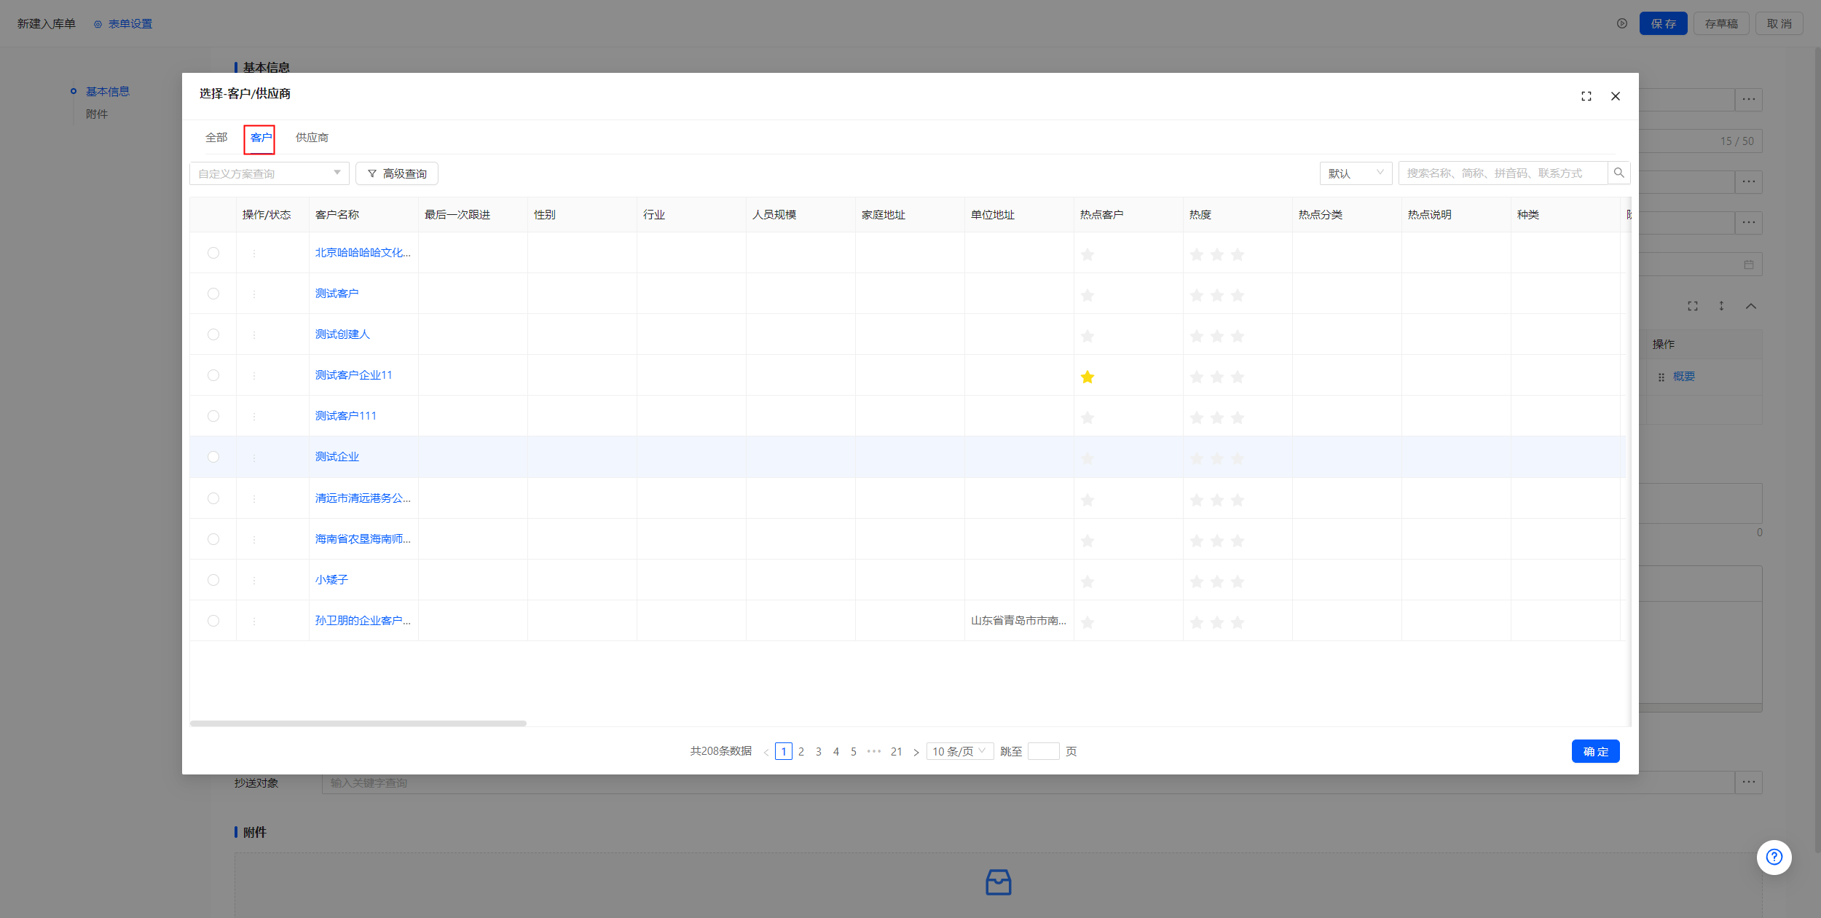Close the 选择-客户/供应商 dialog
This screenshot has width=1821, height=918.
click(x=1615, y=96)
